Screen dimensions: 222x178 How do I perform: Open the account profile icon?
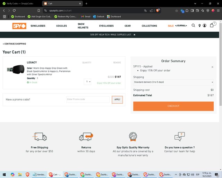tap(204, 25)
